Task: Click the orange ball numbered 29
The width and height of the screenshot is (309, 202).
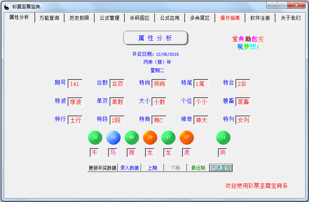Action: (150, 137)
